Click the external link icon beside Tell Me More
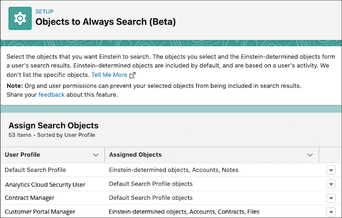This screenshot has height=218, width=342. [x=132, y=75]
